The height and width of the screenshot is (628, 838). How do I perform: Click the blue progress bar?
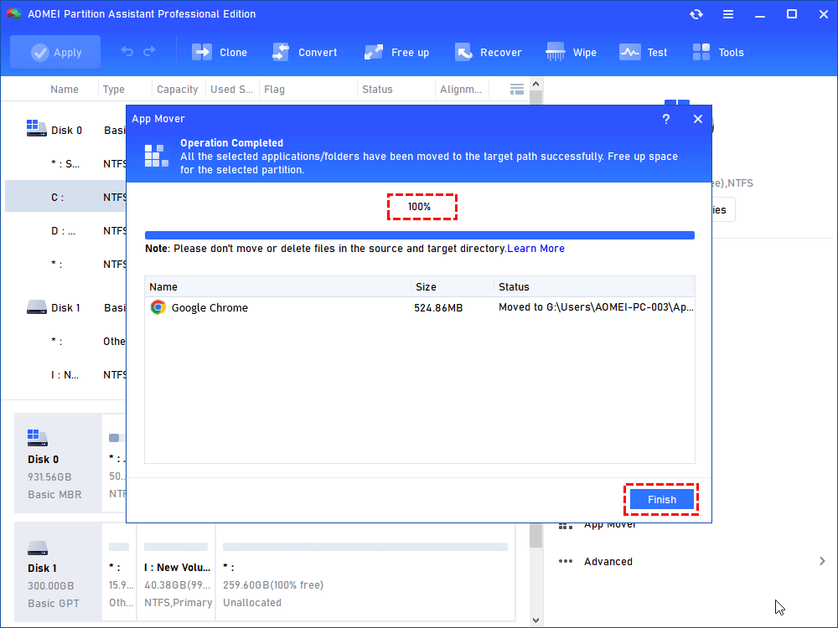pyautogui.click(x=420, y=235)
